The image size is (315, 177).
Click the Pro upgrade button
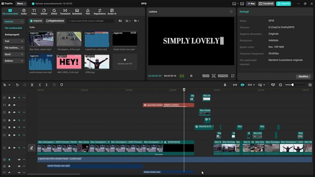pyautogui.click(x=251, y=4)
